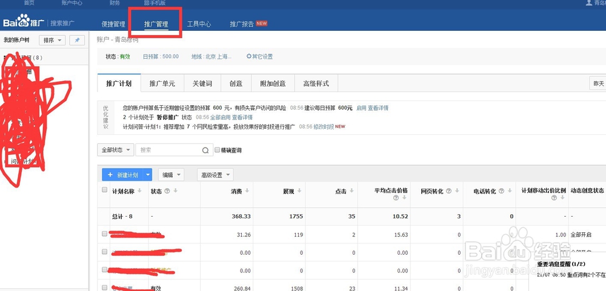
Task: Click the NEW badge beside 推广报告
Action: tap(261, 24)
